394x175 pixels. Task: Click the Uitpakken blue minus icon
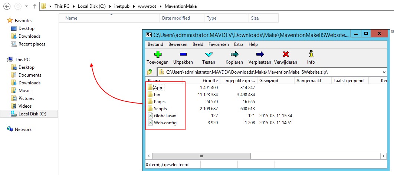point(183,55)
